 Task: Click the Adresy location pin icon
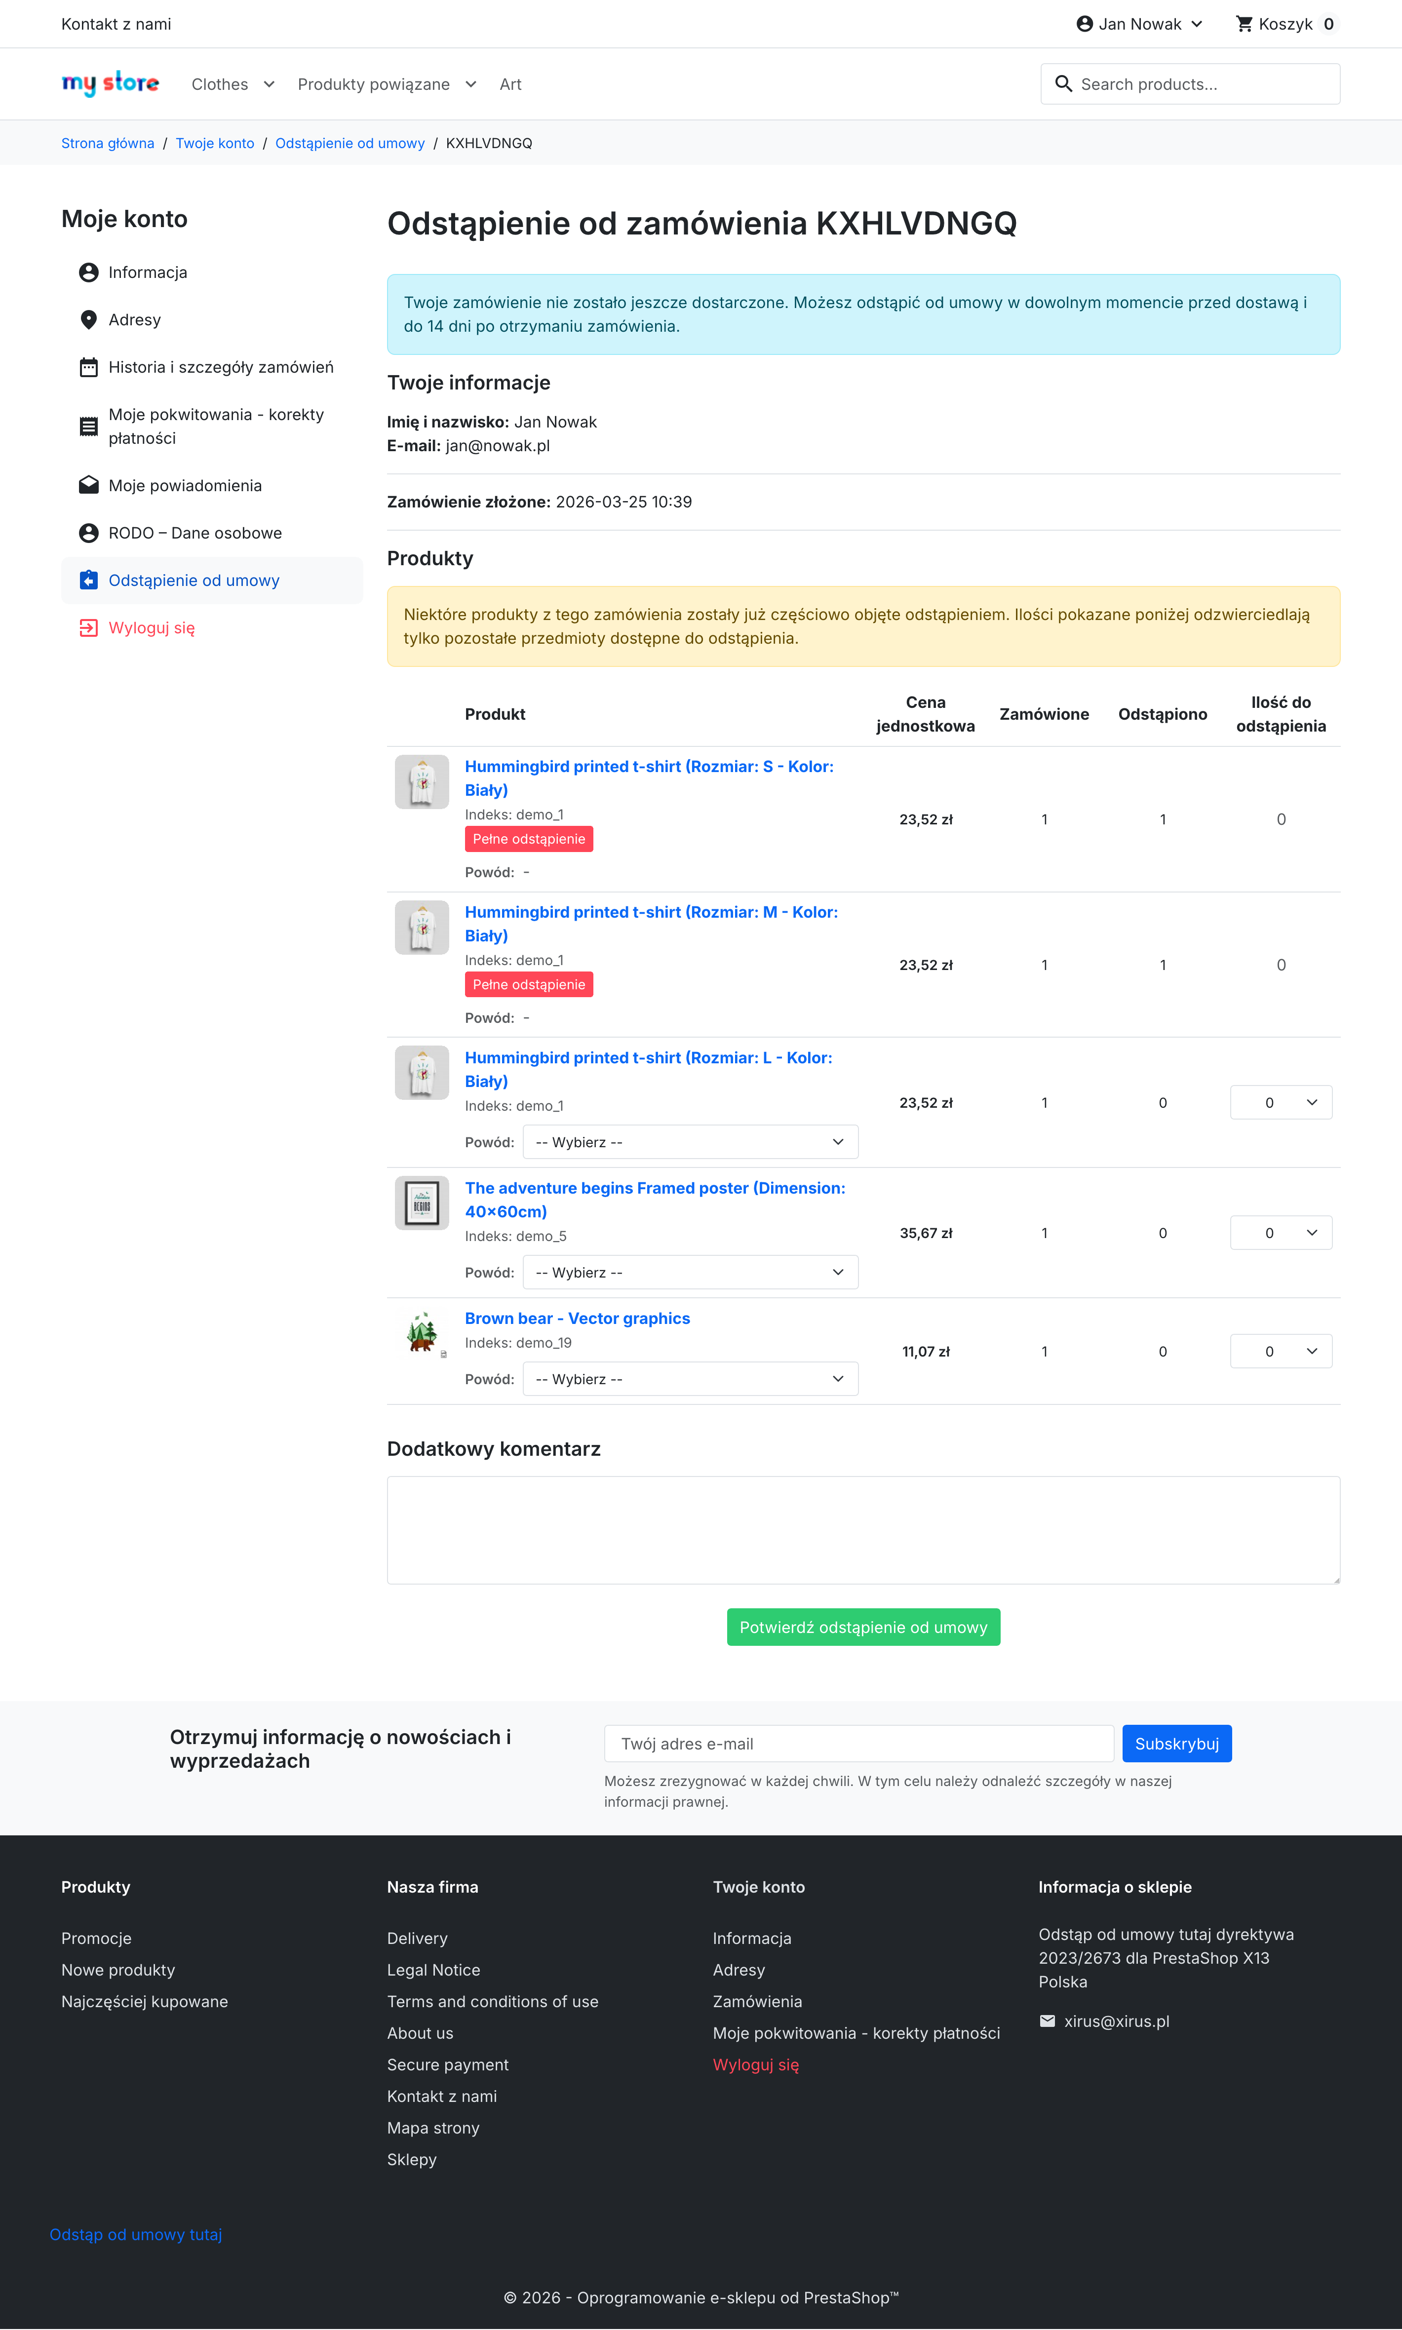tap(89, 319)
